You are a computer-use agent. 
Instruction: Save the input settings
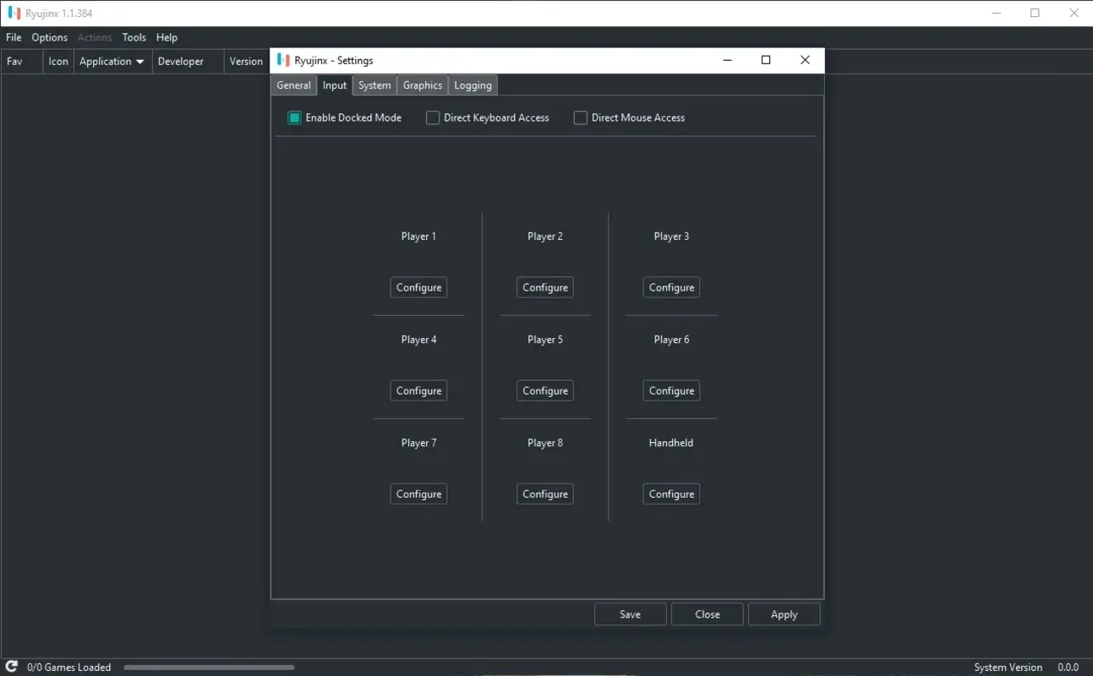[630, 613]
